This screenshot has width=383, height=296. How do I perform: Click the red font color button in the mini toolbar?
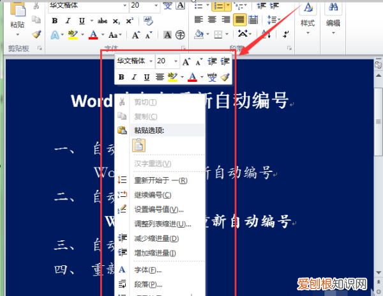[193, 77]
